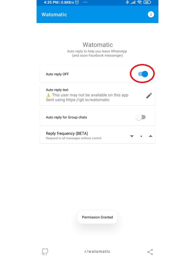This screenshot has width=195, height=257.
Task: Tap the three-dots notification indicator
Action: pos(85,2)
